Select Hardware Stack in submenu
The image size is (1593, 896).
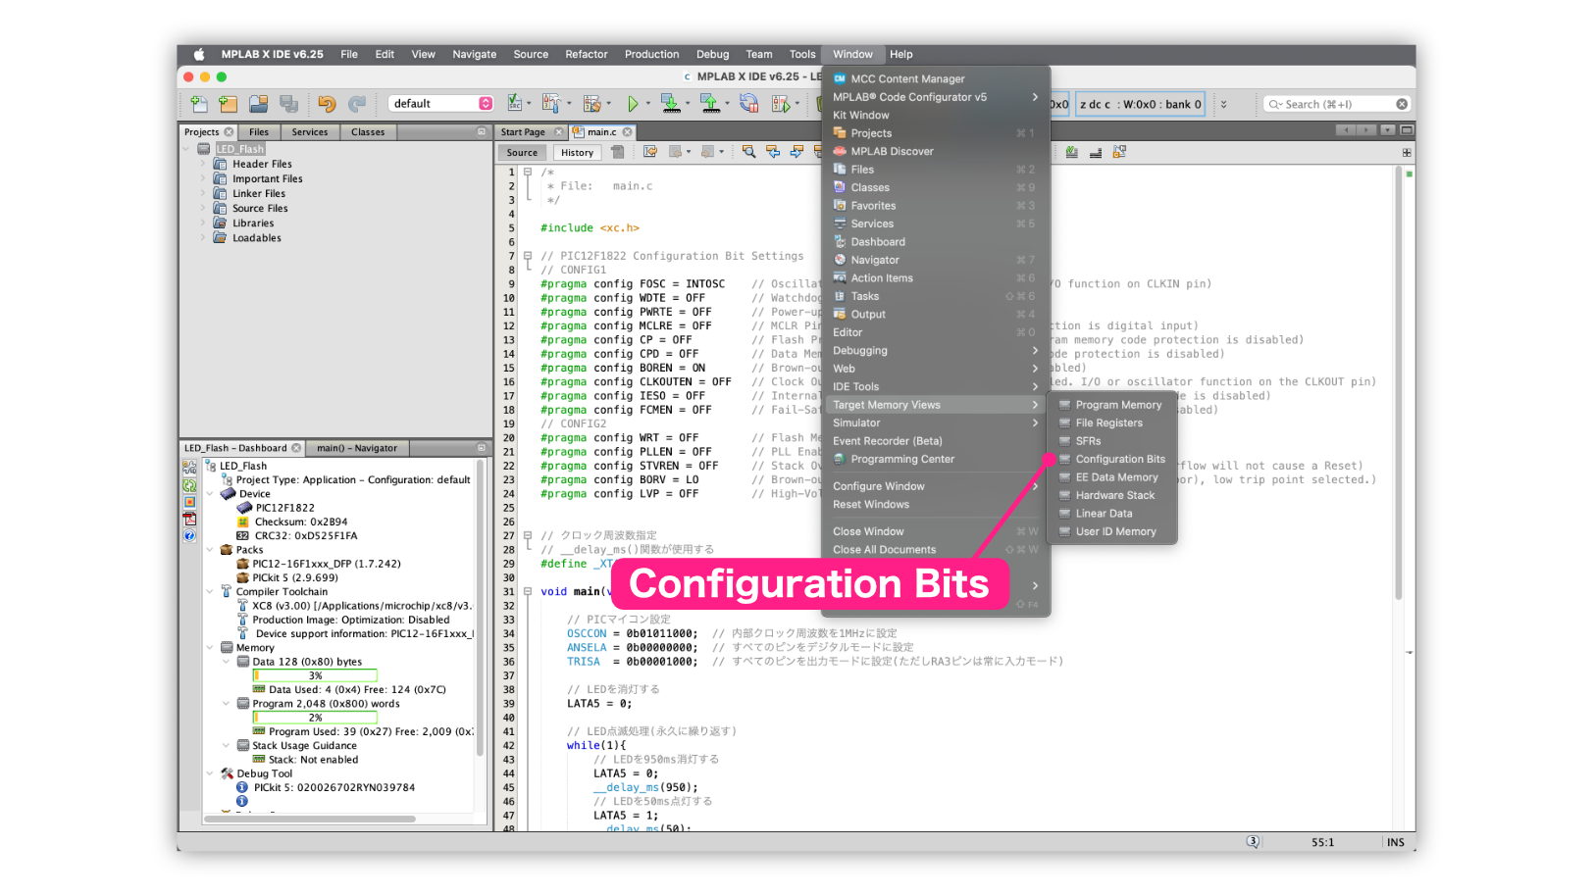[1112, 495]
